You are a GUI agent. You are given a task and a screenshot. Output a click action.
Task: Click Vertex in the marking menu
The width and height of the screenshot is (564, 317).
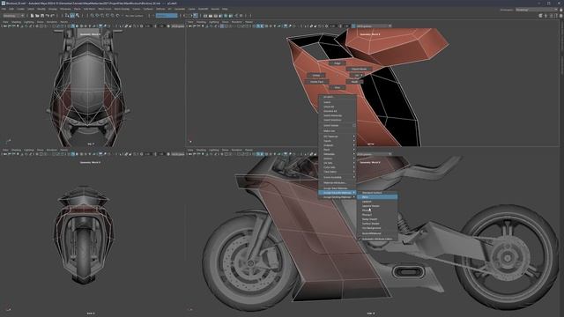316,75
